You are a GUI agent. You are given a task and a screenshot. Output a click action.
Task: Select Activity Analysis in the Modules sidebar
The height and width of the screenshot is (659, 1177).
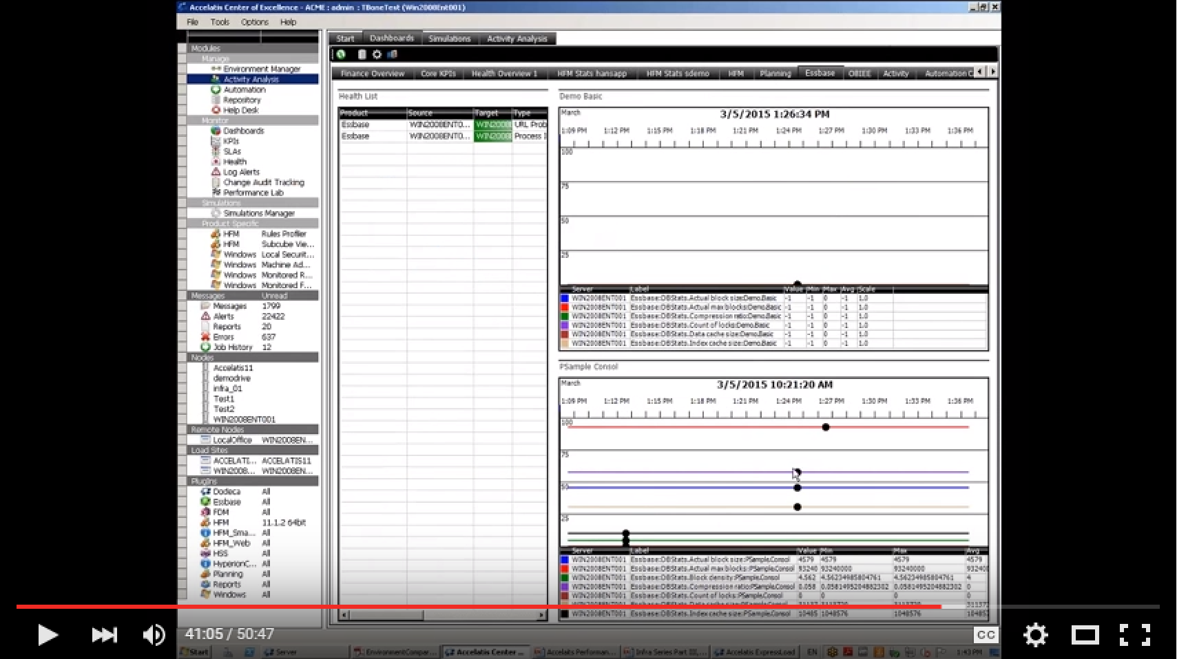pos(251,79)
